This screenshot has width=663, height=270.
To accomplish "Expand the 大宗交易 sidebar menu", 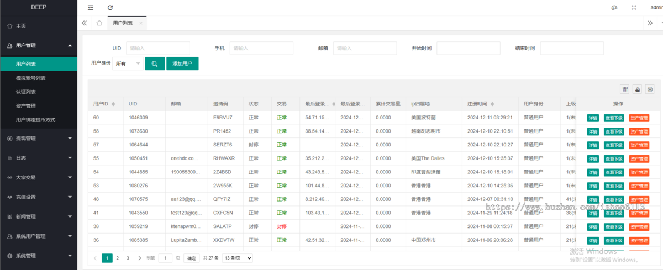I will (x=39, y=177).
